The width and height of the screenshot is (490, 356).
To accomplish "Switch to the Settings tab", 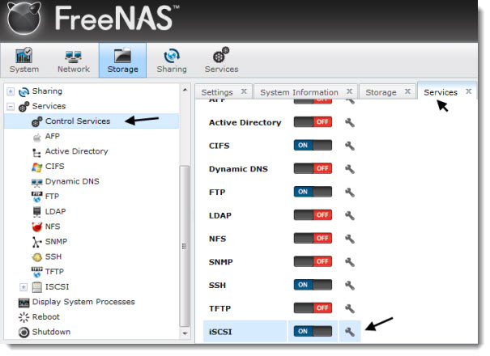I will pyautogui.click(x=217, y=92).
